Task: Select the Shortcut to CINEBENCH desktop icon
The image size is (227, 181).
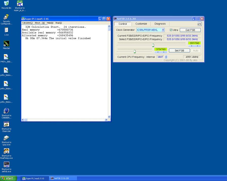Action: click(x=6, y=113)
